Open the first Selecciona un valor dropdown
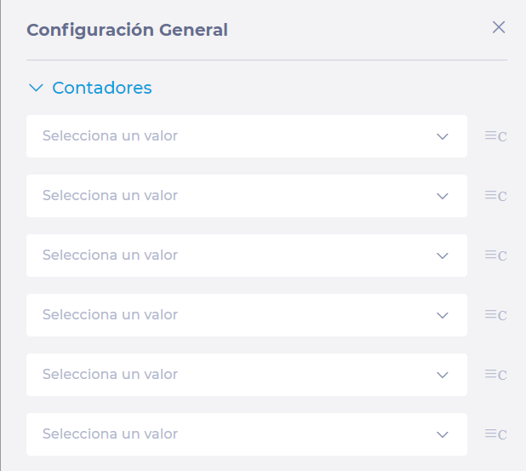Viewport: 526px width, 471px height. tap(247, 136)
